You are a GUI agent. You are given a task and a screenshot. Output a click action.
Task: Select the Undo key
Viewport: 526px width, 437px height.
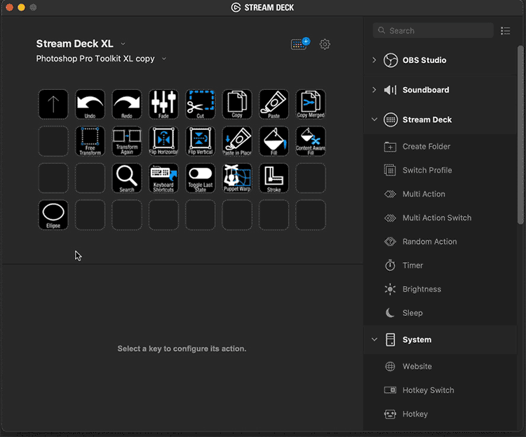tap(90, 104)
